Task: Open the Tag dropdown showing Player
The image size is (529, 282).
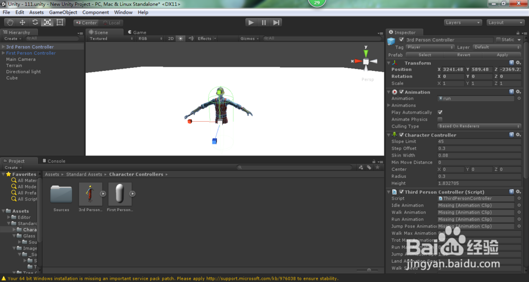Action: pyautogui.click(x=430, y=47)
